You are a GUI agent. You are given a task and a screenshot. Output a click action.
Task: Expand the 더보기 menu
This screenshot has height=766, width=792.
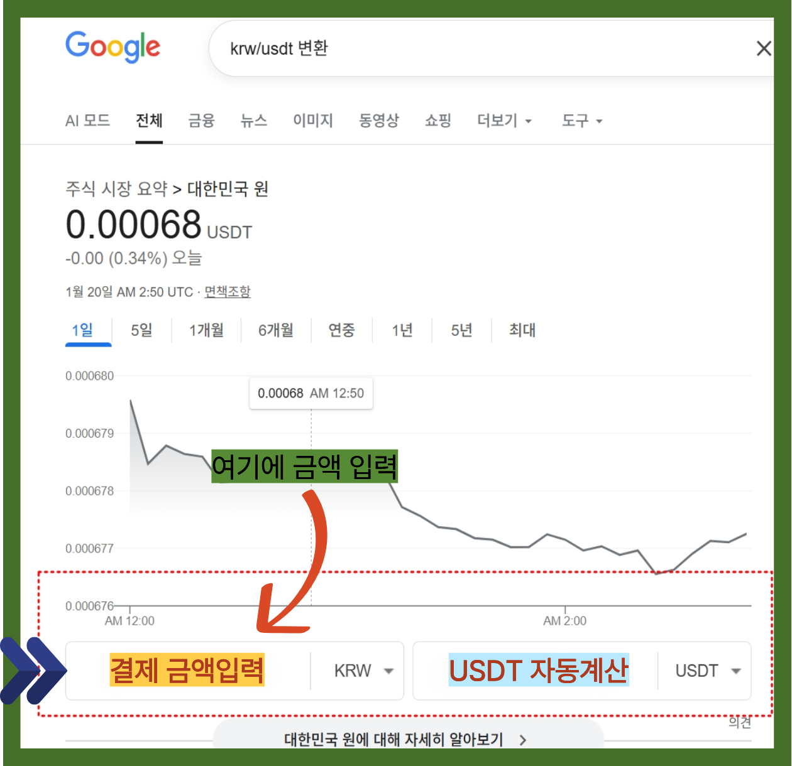tap(504, 121)
